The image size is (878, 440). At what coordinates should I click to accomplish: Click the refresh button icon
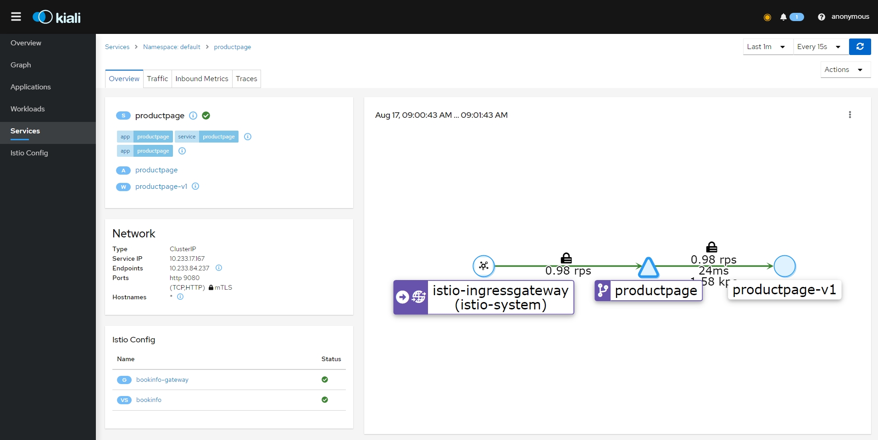point(860,47)
